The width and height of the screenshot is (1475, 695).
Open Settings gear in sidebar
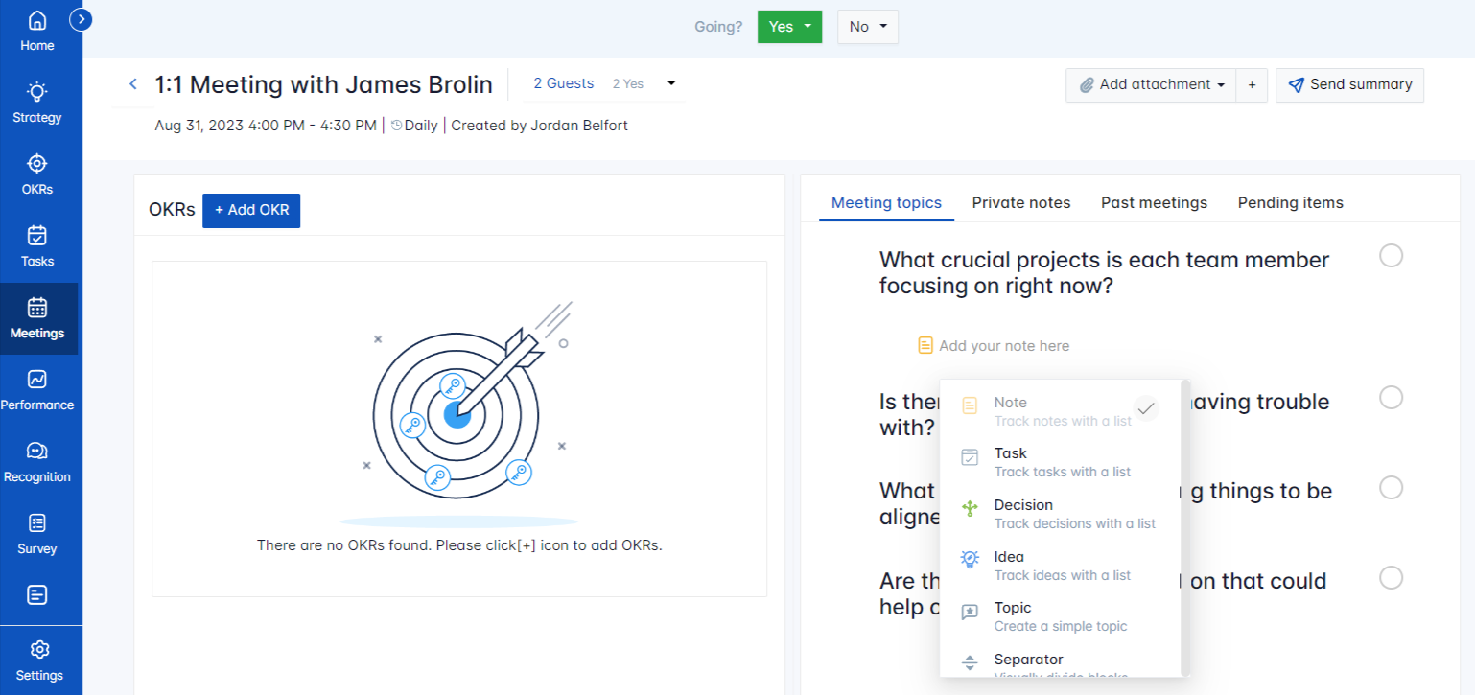[39, 660]
